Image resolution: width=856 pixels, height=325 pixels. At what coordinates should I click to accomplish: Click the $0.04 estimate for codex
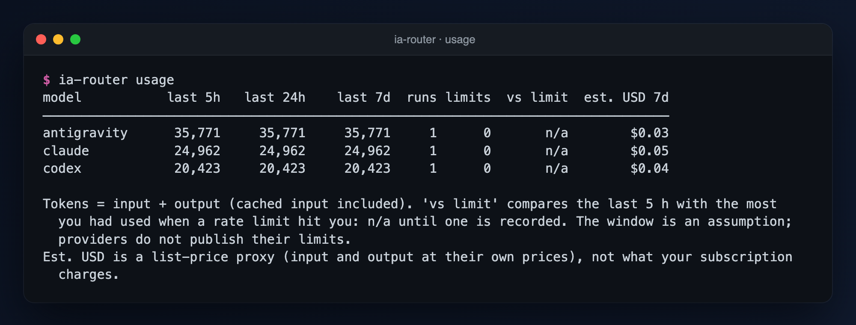tap(650, 168)
